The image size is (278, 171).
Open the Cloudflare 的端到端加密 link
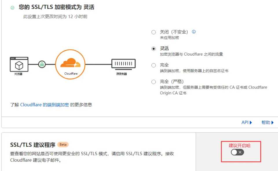coord(45,105)
